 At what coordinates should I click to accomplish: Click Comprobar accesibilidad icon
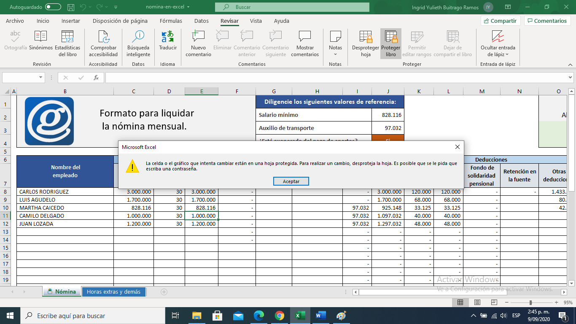pyautogui.click(x=103, y=37)
